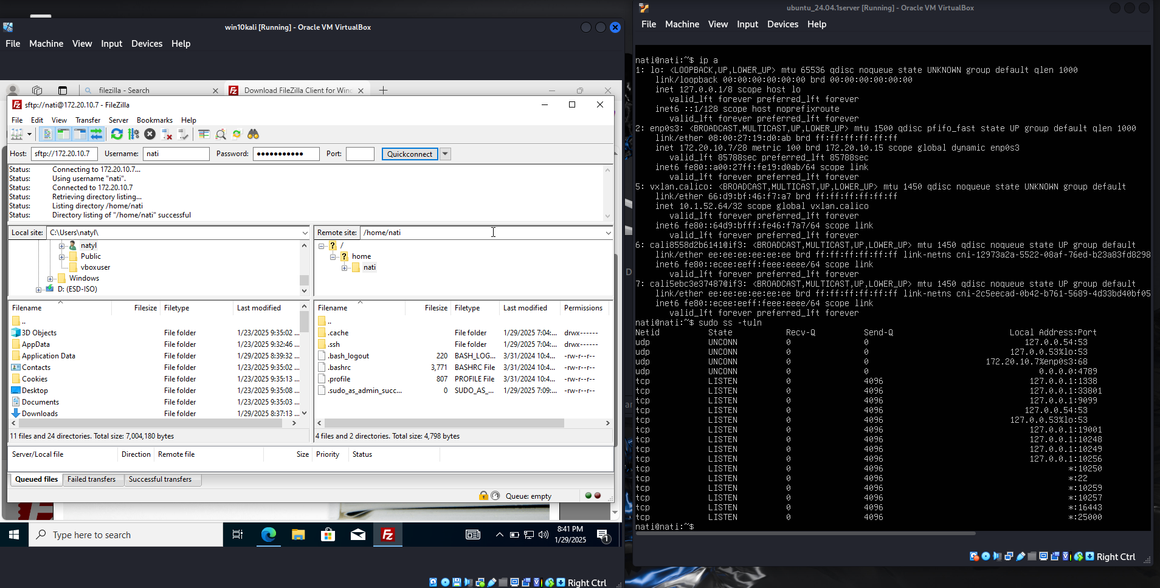Viewport: 1160px width, 588px height.
Task: Open Remote site path dropdown
Action: pyautogui.click(x=608, y=233)
